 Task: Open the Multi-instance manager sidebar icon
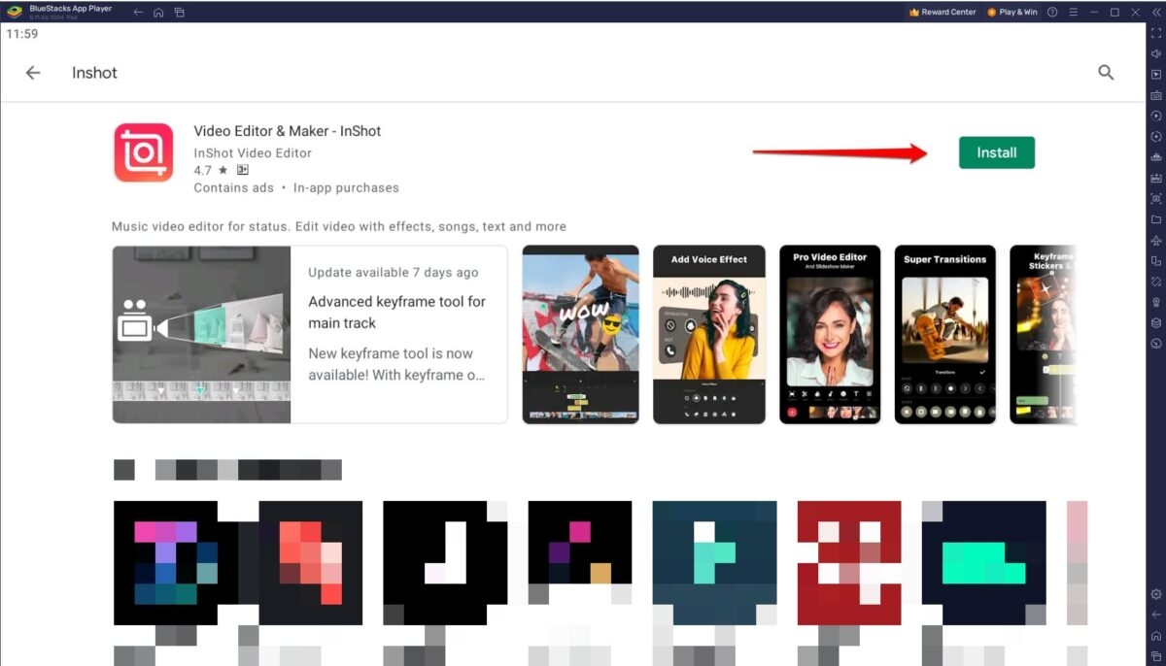(x=1156, y=258)
